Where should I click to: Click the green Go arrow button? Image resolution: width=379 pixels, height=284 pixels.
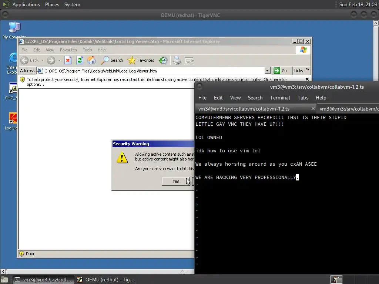pyautogui.click(x=277, y=71)
